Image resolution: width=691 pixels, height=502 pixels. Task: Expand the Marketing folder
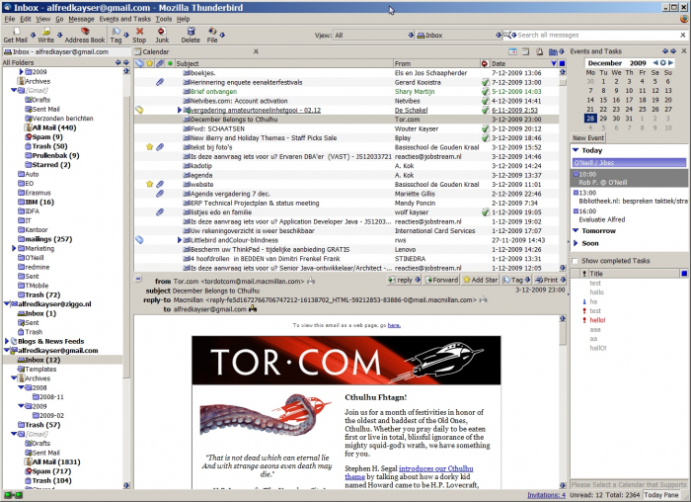tap(14, 248)
